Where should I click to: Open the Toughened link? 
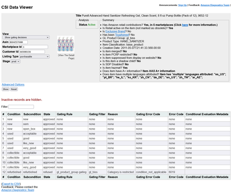click(122, 35)
